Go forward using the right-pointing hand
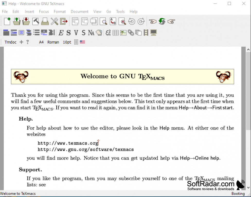The image size is (251, 197). pyautogui.click(x=171, y=21)
